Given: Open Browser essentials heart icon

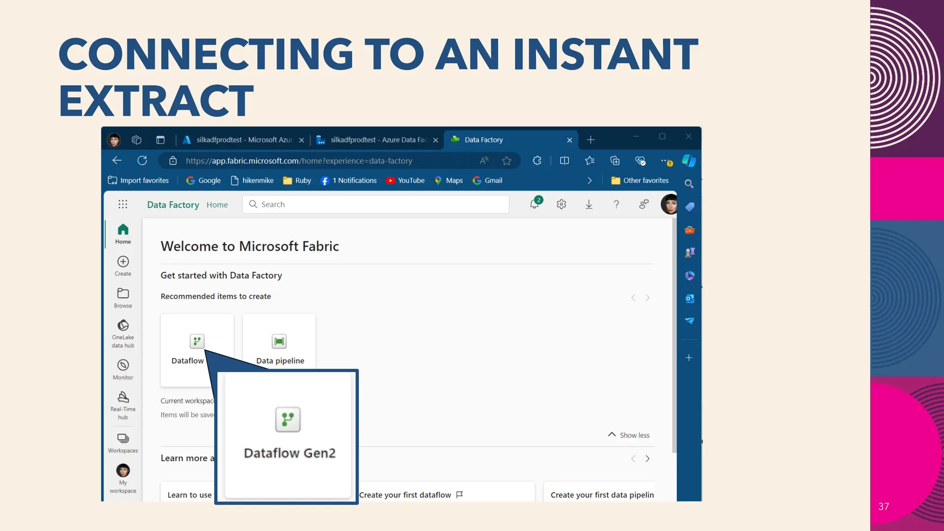Looking at the screenshot, I should point(640,160).
